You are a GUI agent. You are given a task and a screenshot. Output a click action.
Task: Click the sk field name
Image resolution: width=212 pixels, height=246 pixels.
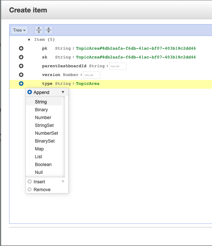pyautogui.click(x=45, y=57)
